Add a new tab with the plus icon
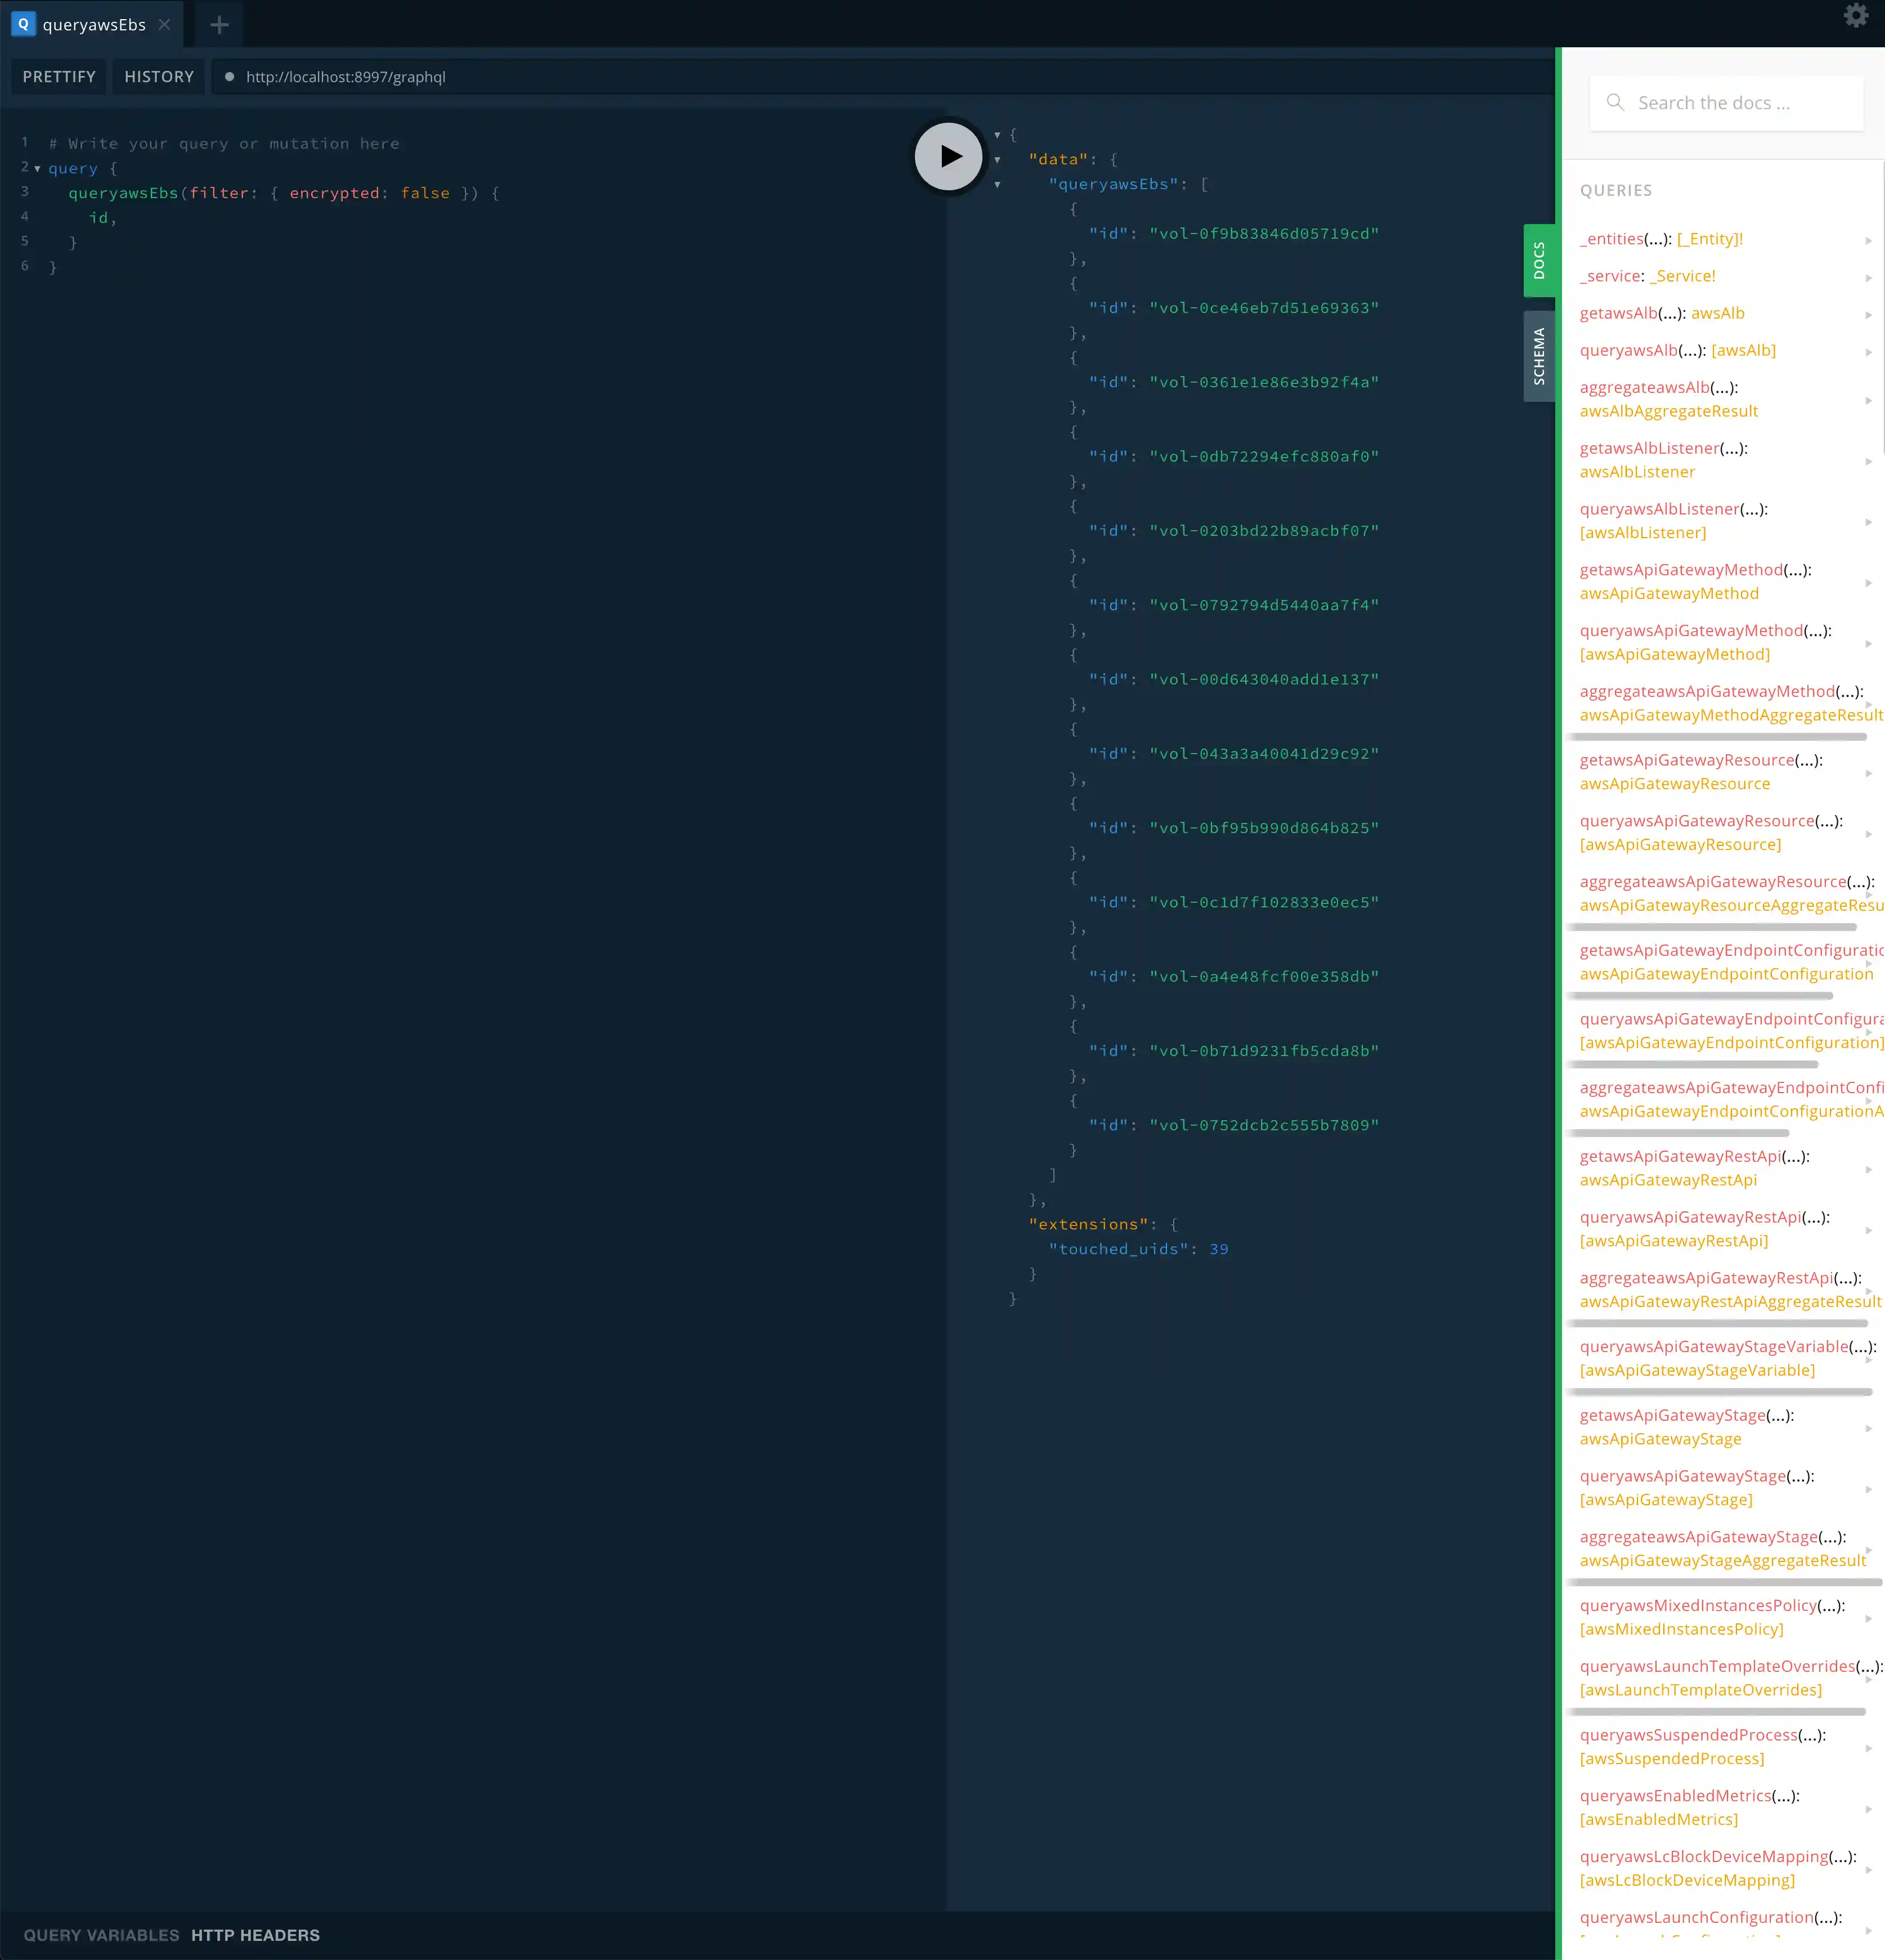Image resolution: width=1885 pixels, height=1960 pixels. [x=220, y=25]
